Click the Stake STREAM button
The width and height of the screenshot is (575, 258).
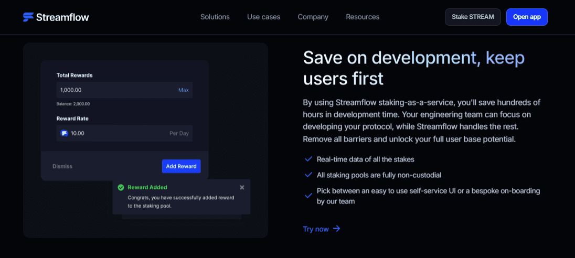point(473,17)
